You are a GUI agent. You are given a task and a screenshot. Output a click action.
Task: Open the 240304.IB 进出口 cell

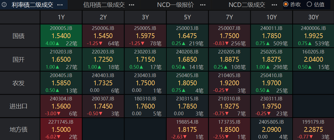61,106
